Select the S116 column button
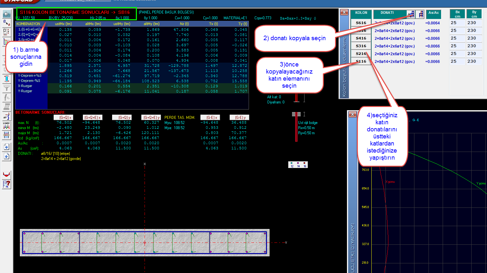 tap(361, 61)
